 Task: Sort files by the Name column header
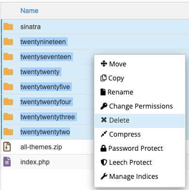[29, 11]
